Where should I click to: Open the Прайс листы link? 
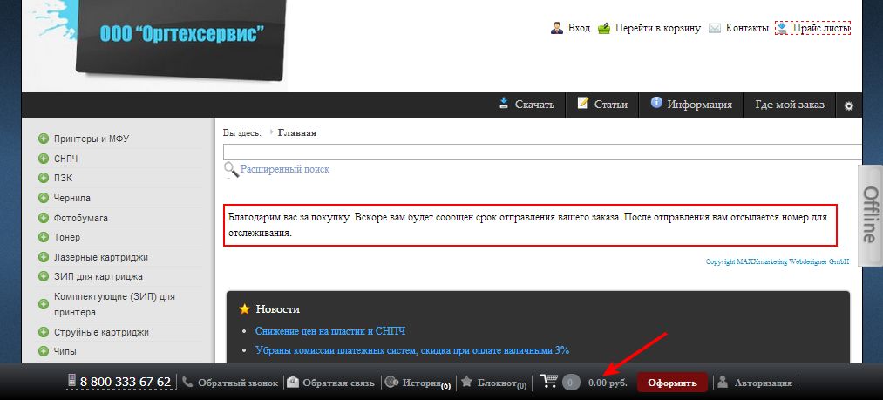[x=820, y=28]
